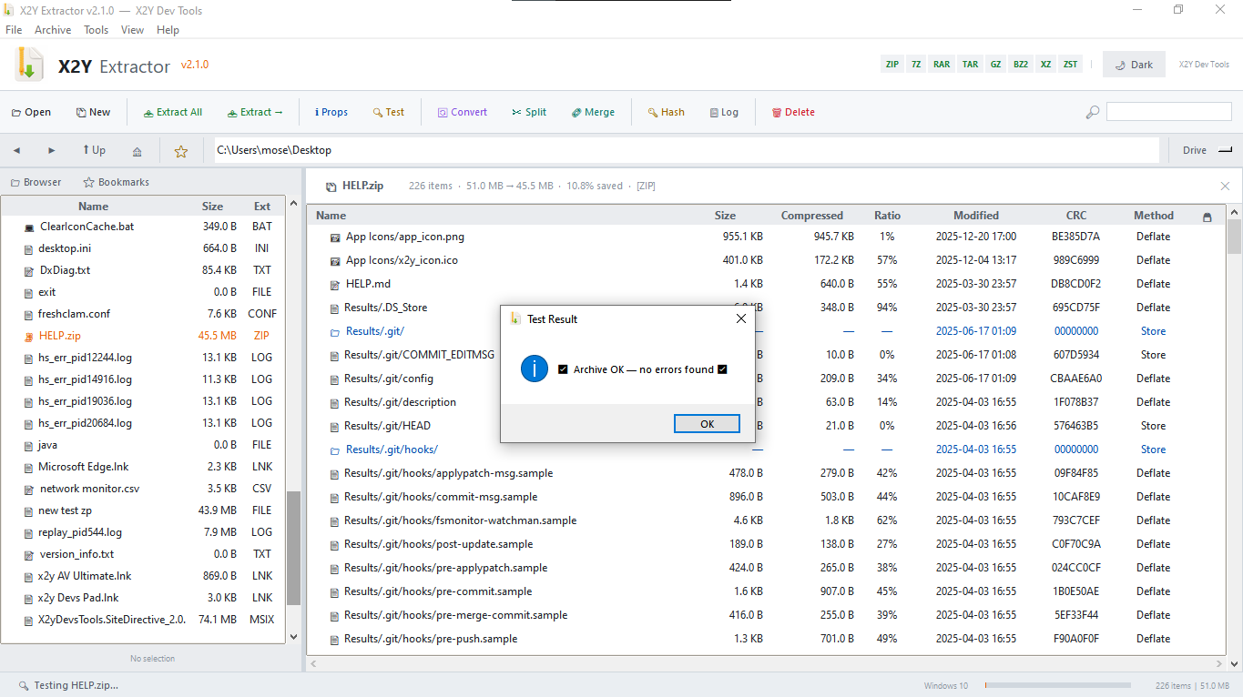Run the Test toolbar action

[389, 113]
